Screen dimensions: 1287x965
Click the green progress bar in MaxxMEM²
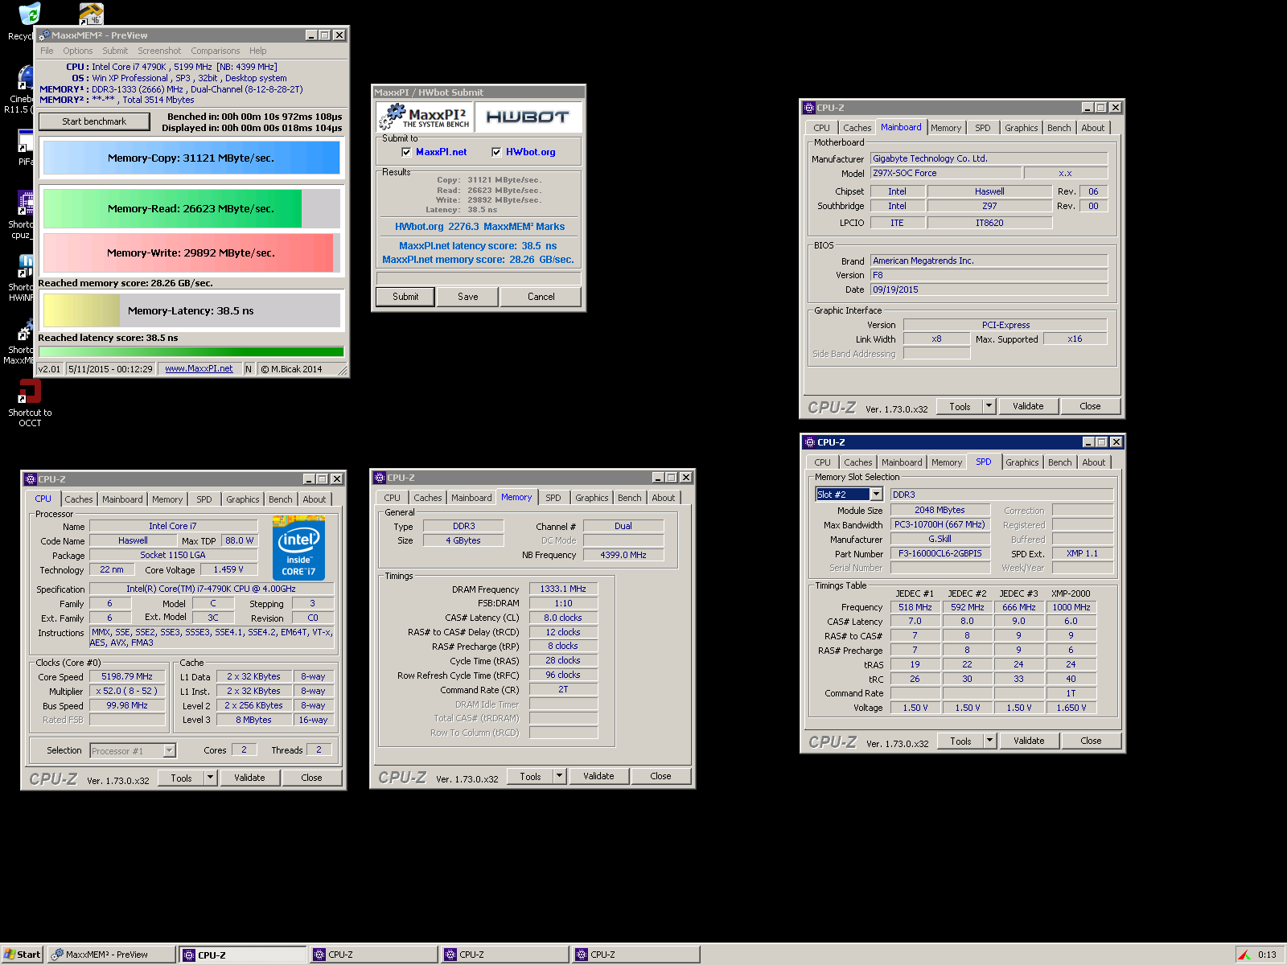tap(191, 351)
